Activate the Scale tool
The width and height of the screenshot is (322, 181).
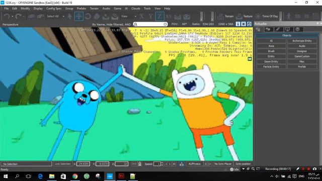97,16
